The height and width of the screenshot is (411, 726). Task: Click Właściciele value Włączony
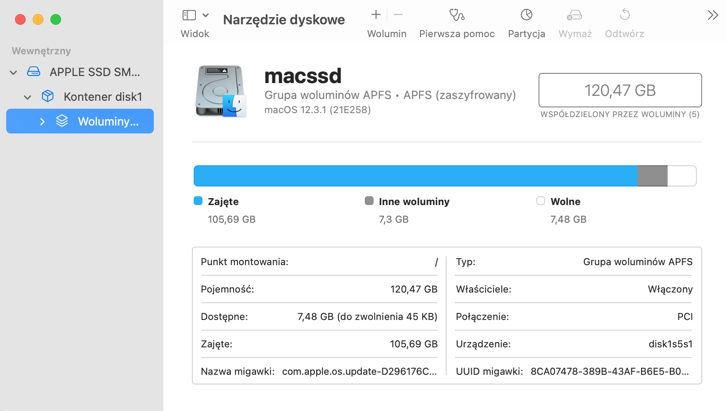[x=670, y=289]
